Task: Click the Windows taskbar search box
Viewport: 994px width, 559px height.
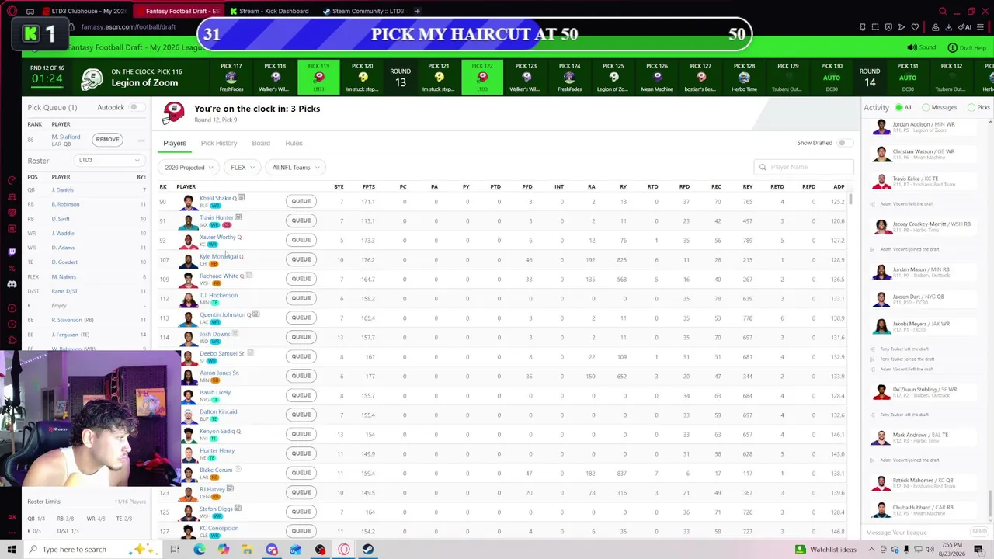Action: pos(93,549)
